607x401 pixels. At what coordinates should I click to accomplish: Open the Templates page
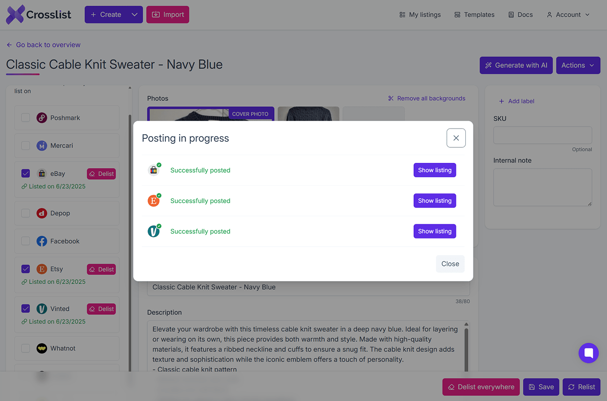pos(474,15)
